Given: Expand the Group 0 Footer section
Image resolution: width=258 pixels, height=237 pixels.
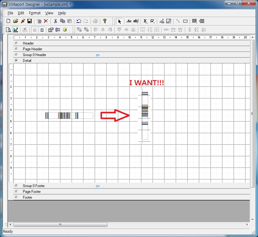Looking at the screenshot, I should pyautogui.click(x=16, y=186).
